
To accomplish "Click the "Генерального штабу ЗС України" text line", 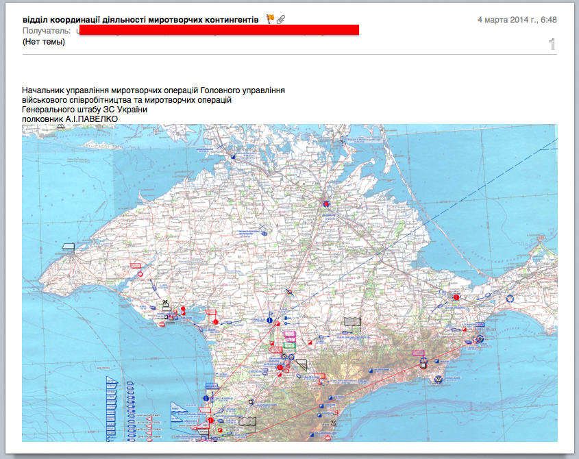I will click(84, 110).
